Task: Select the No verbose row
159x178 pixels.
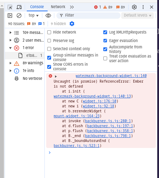Action: [25, 78]
